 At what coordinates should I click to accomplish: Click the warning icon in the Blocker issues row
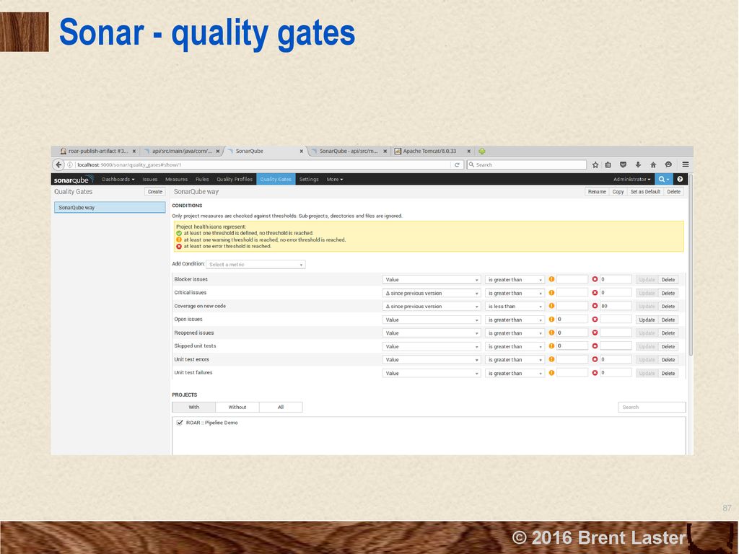[x=551, y=279]
